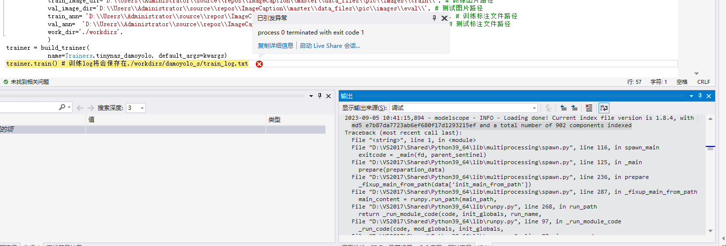Viewport: 726px width, 246px height.
Task: Toggle word wrap in output panel
Action: pyautogui.click(x=604, y=107)
